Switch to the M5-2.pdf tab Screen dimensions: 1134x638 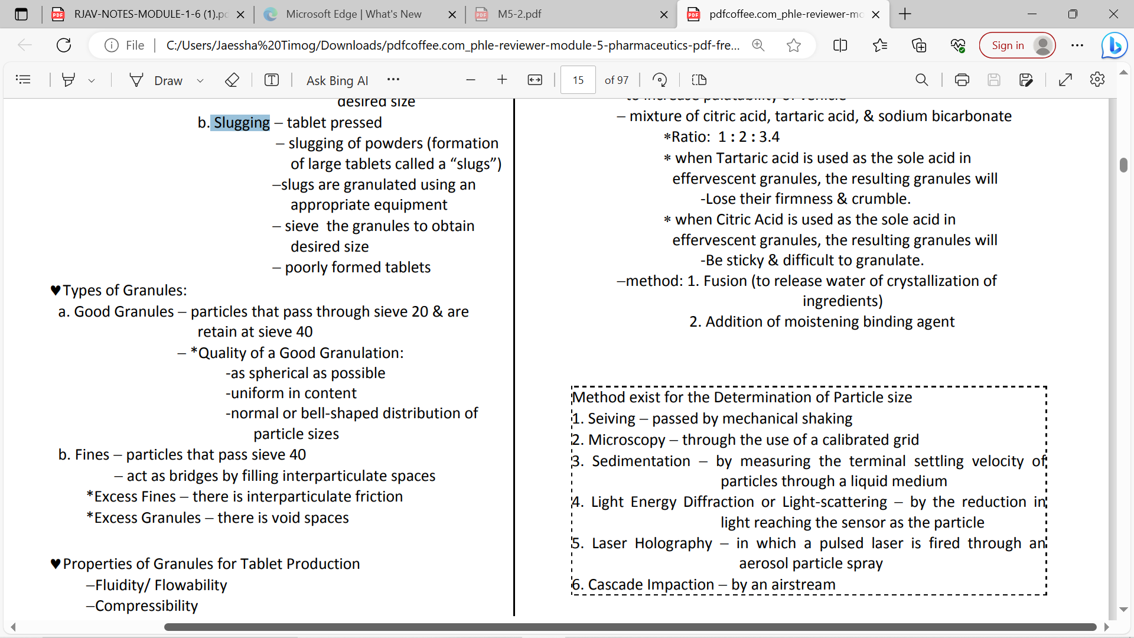point(519,14)
